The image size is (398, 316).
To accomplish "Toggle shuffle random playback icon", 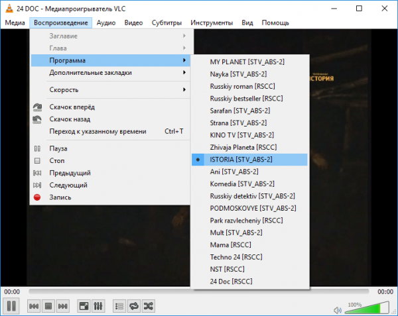I will tap(148, 306).
